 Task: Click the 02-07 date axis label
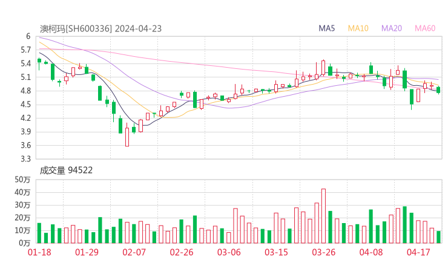[134, 252]
